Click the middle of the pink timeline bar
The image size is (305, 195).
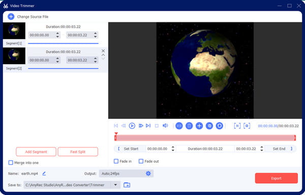[x=205, y=138]
